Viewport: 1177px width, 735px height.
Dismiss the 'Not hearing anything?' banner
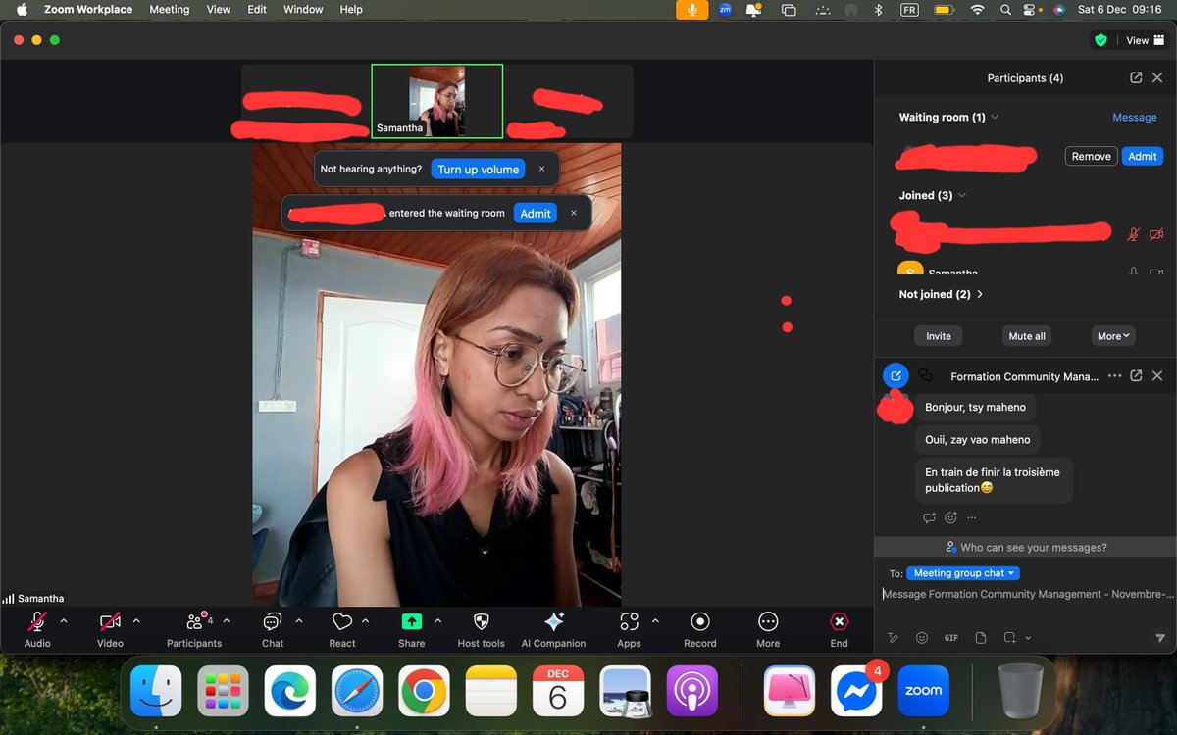[x=541, y=169]
